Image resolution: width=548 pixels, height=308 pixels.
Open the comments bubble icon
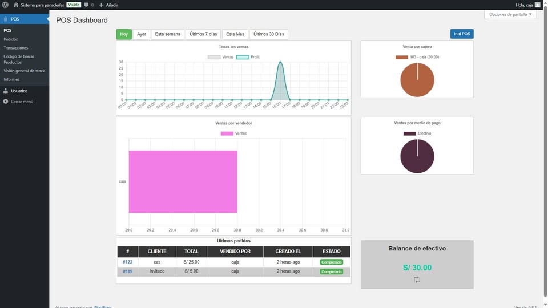pos(86,5)
